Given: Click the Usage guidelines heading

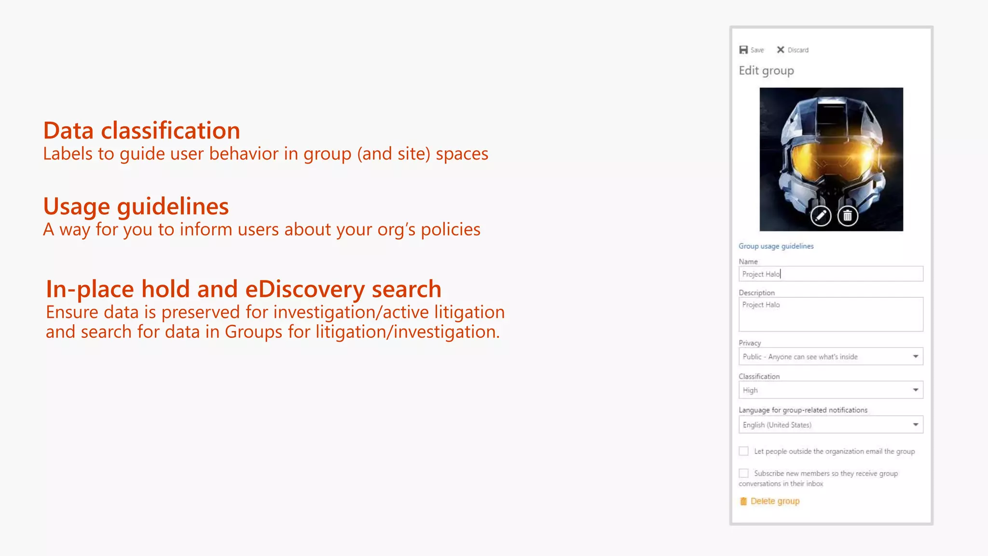Looking at the screenshot, I should pos(136,206).
